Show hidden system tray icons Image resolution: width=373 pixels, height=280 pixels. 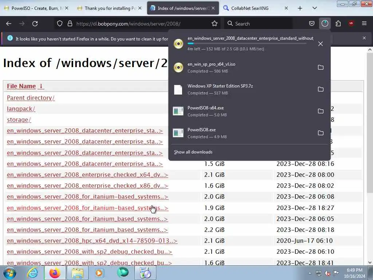point(310,273)
